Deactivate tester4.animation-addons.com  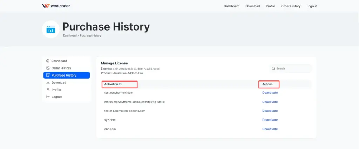point(270,111)
